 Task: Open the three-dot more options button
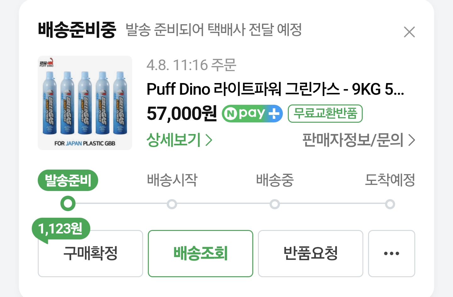click(x=391, y=253)
